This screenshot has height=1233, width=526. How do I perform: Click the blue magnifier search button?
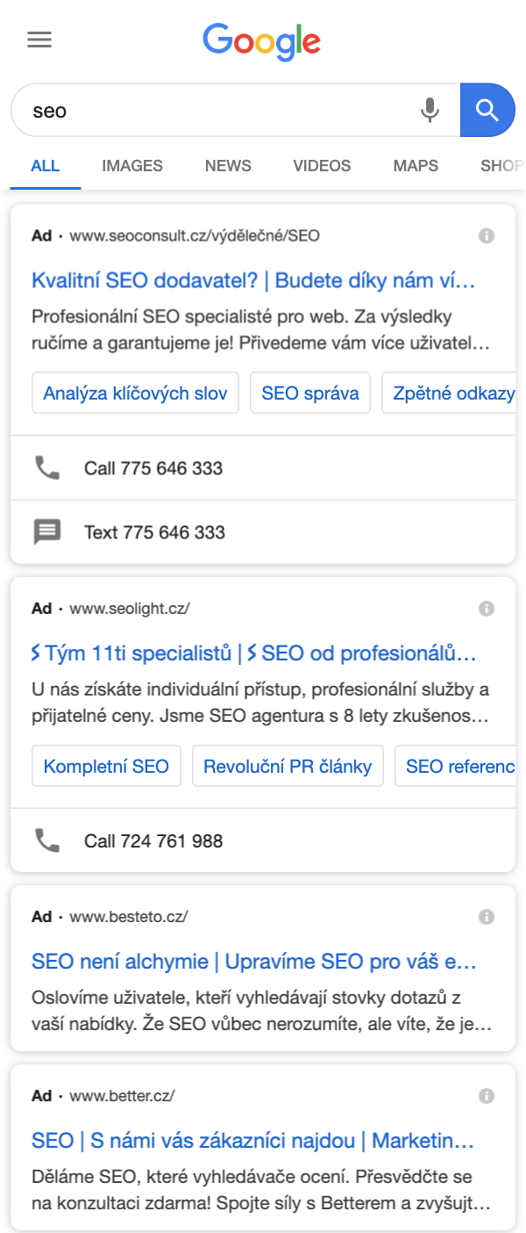[487, 111]
